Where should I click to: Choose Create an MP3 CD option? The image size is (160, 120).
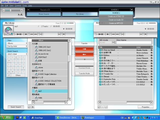click(x=116, y=23)
